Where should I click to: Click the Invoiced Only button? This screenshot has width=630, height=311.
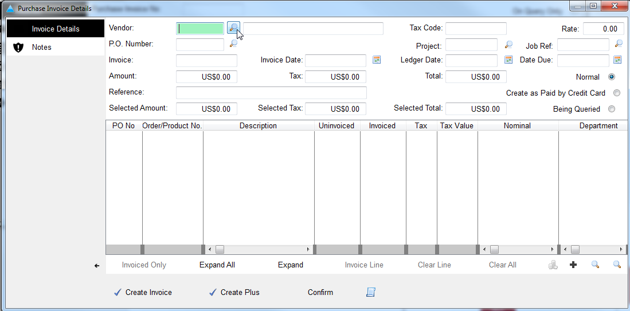click(x=144, y=265)
